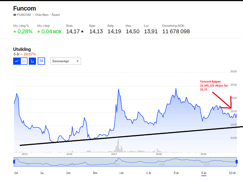
Task: Click the 30,00 price axis label
Action: point(233,71)
